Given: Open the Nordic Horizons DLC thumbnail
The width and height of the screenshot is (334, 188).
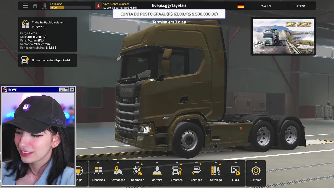Looking at the screenshot, I should tap(283, 36).
